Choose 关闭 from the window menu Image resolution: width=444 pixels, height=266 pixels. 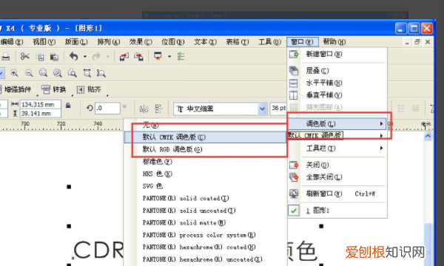(x=337, y=165)
